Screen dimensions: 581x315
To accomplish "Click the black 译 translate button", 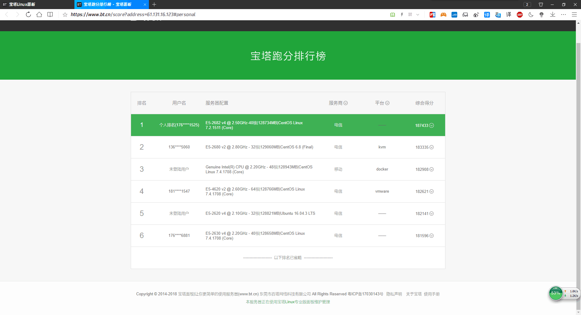I will coord(509,15).
